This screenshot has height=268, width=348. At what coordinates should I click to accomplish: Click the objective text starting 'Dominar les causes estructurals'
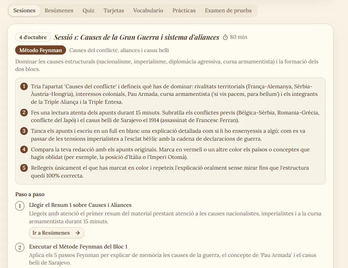pos(167,65)
